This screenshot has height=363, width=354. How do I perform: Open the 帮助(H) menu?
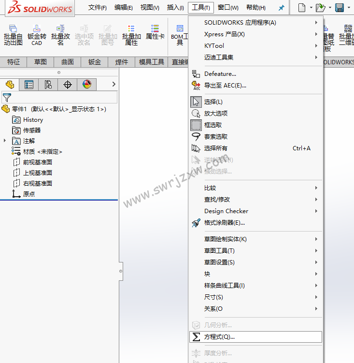(255, 8)
